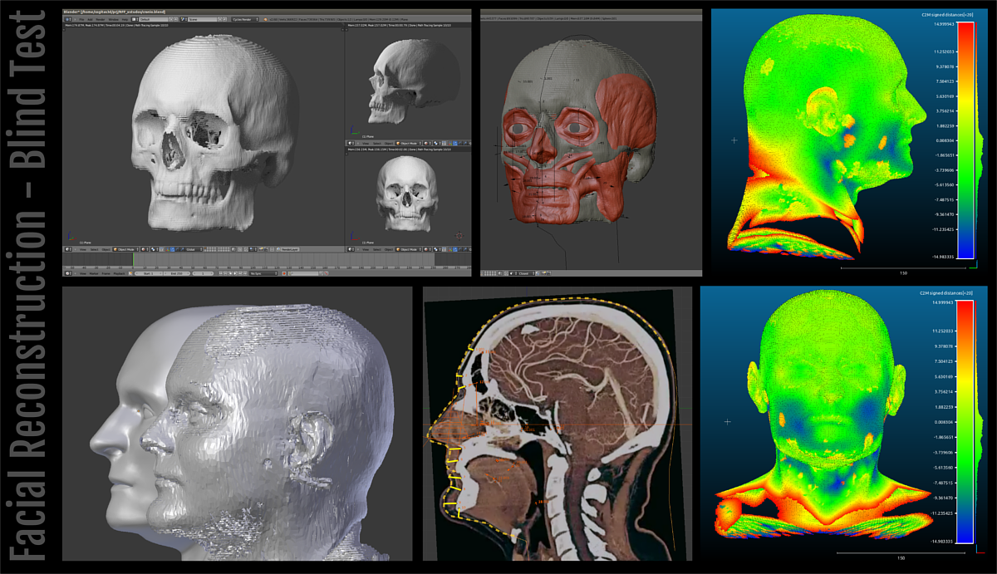Screen dimensions: 997x574
Task: Jump to the end frame in the timeline
Action: click(245, 273)
